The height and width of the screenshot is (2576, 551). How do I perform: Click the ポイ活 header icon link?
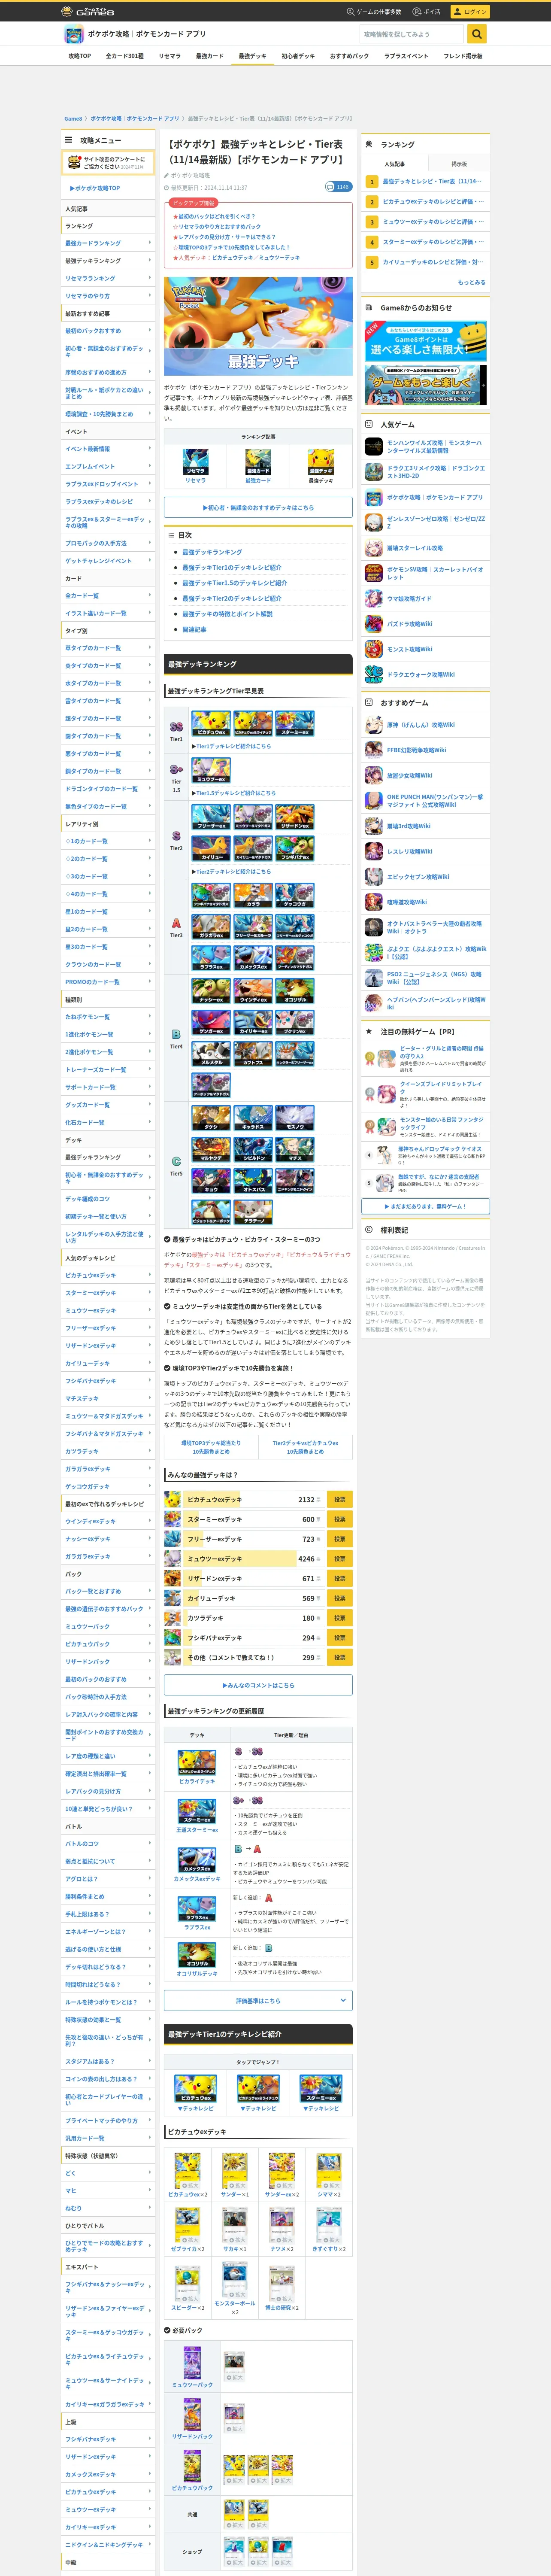coord(427,12)
